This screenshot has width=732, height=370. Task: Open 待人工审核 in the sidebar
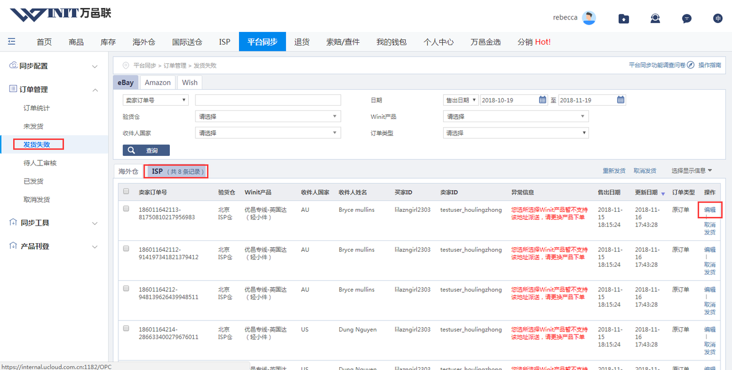click(x=40, y=163)
